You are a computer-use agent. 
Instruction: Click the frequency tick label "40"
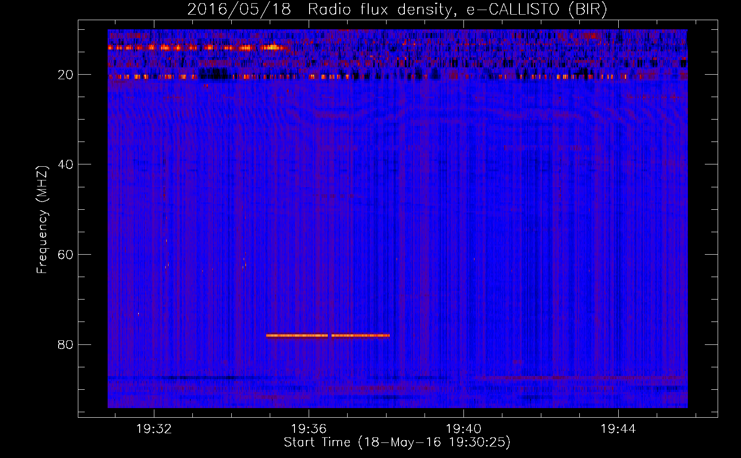[x=65, y=164]
